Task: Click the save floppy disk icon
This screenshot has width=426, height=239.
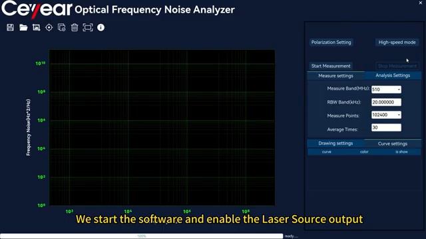Action: (x=11, y=27)
